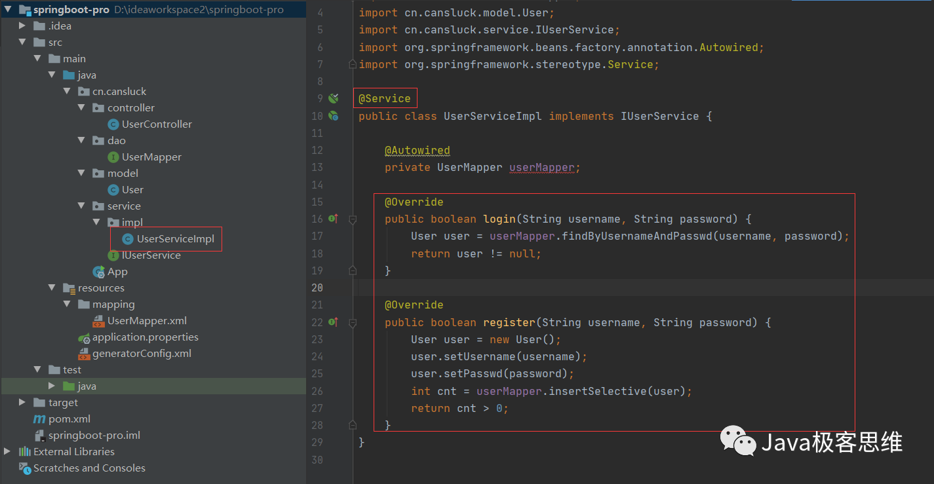
Task: Expand the .idea folder
Action: [22, 26]
